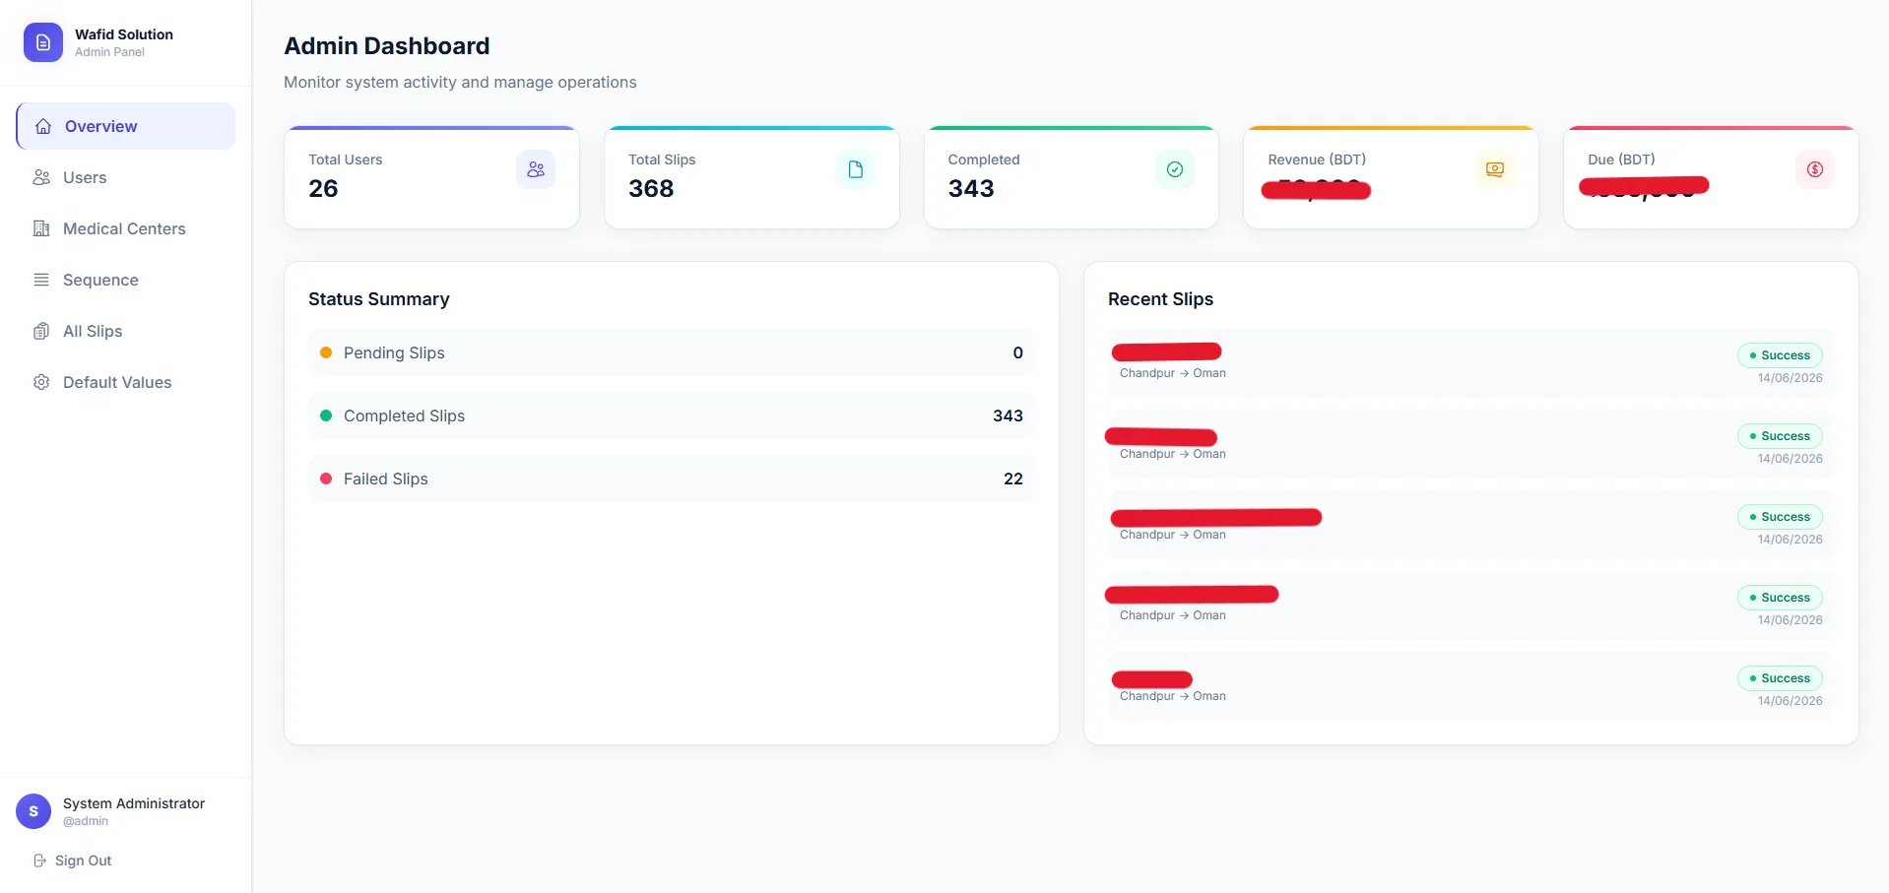Click the Admin Dashboard title
The width and height of the screenshot is (1889, 893).
pyautogui.click(x=387, y=46)
